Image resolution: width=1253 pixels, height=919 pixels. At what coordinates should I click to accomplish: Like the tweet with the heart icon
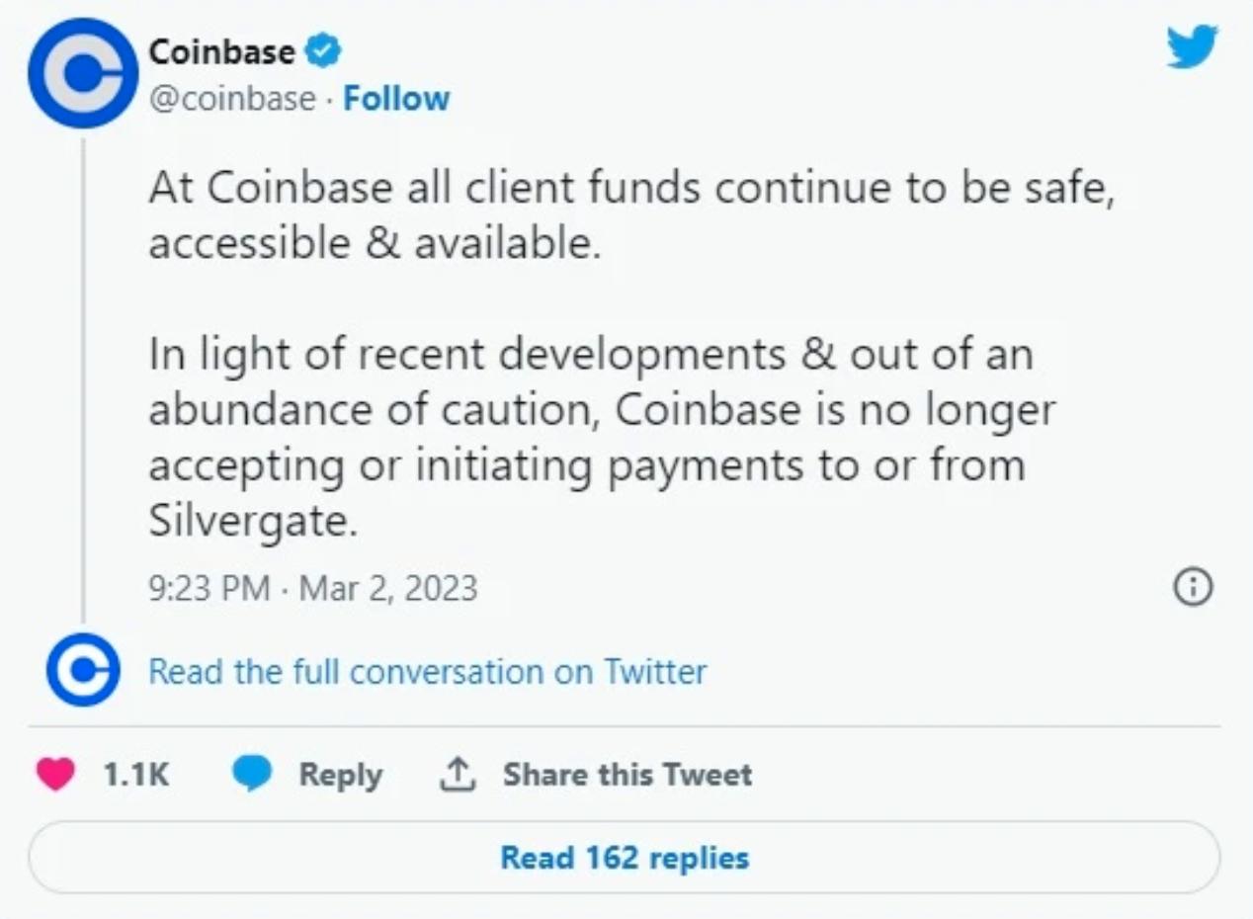pos(55,775)
